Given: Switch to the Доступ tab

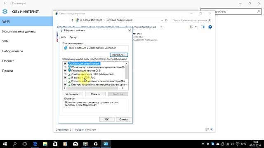Looking at the screenshot, I should click(x=73, y=37).
